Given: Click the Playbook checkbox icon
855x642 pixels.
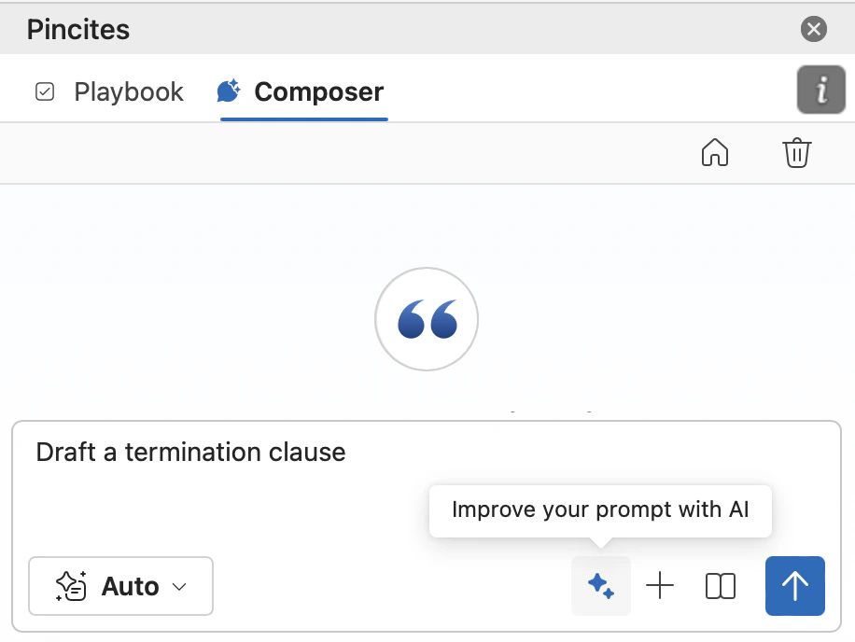Looking at the screenshot, I should point(45,91).
